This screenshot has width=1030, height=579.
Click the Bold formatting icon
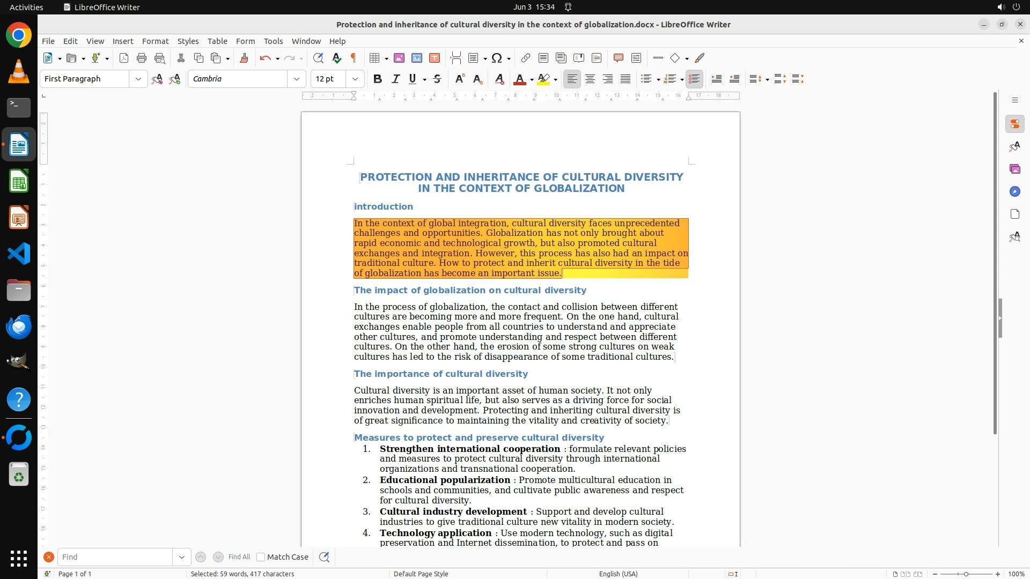(378, 79)
